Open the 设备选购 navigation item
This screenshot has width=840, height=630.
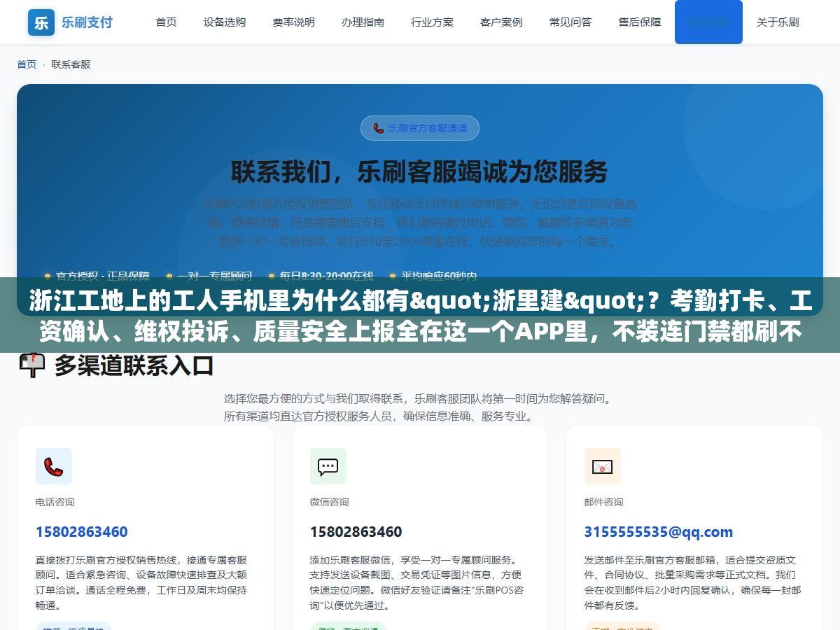(225, 22)
